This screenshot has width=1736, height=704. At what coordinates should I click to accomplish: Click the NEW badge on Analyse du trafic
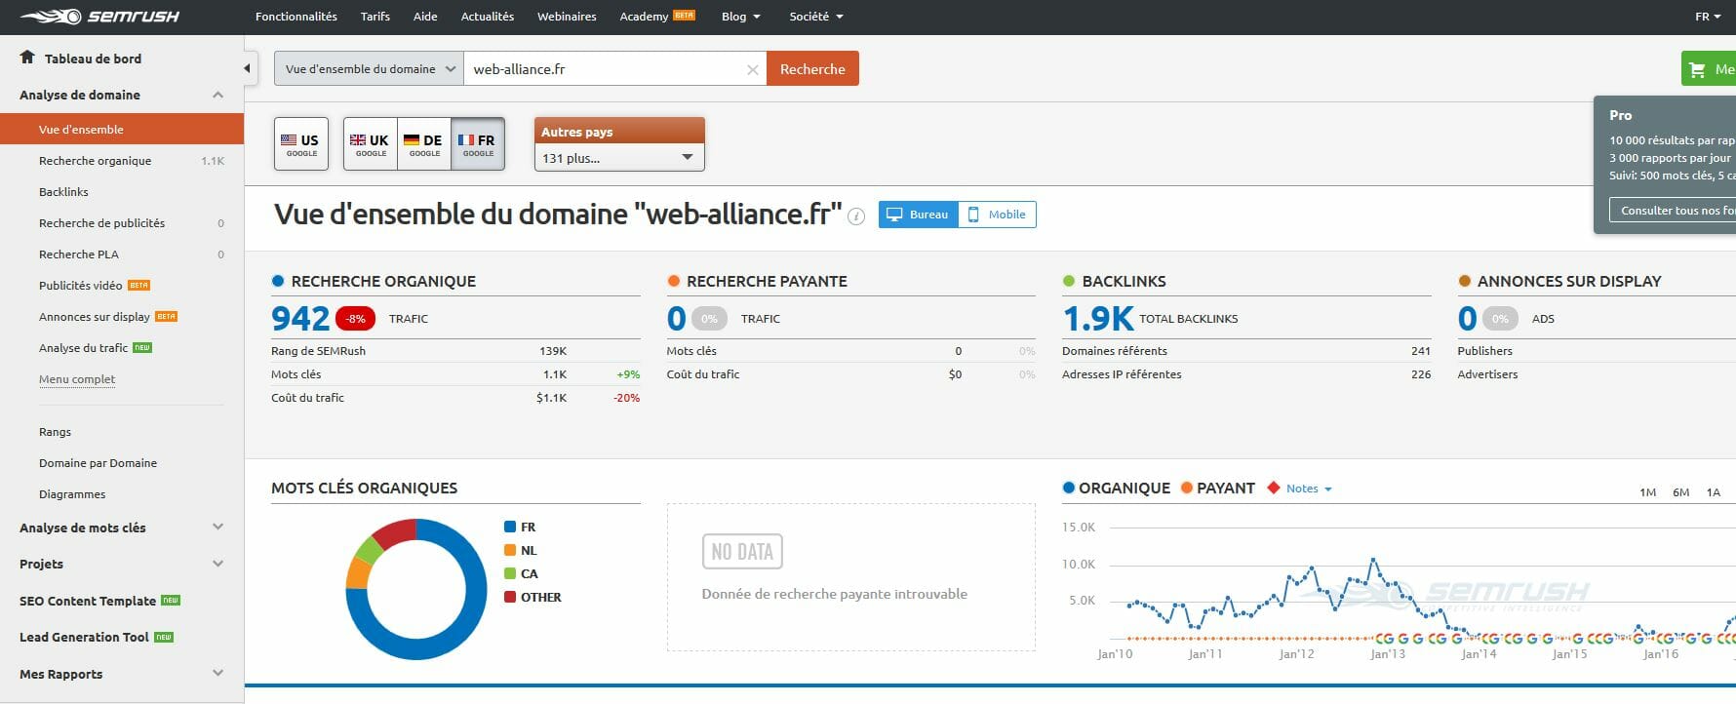142,347
